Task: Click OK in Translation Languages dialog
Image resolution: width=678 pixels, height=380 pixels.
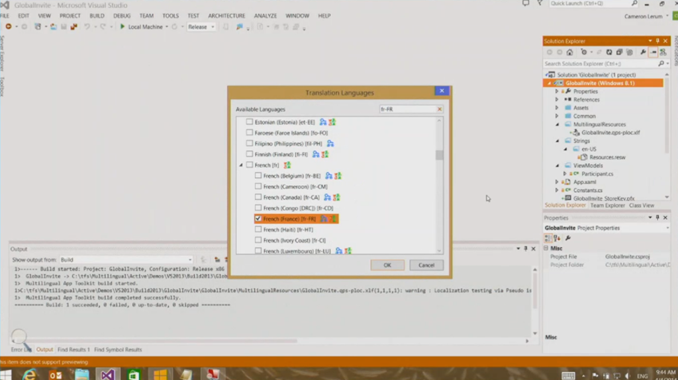Action: [387, 265]
